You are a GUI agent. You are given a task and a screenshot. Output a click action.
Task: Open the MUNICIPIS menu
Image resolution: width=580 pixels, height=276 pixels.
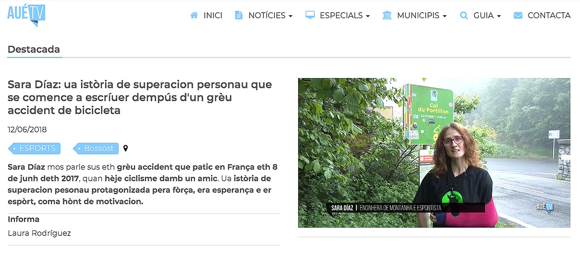point(418,15)
